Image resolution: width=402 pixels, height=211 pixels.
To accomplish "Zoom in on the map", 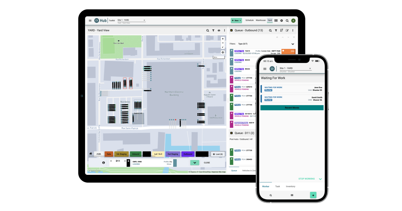I will 223,39.
